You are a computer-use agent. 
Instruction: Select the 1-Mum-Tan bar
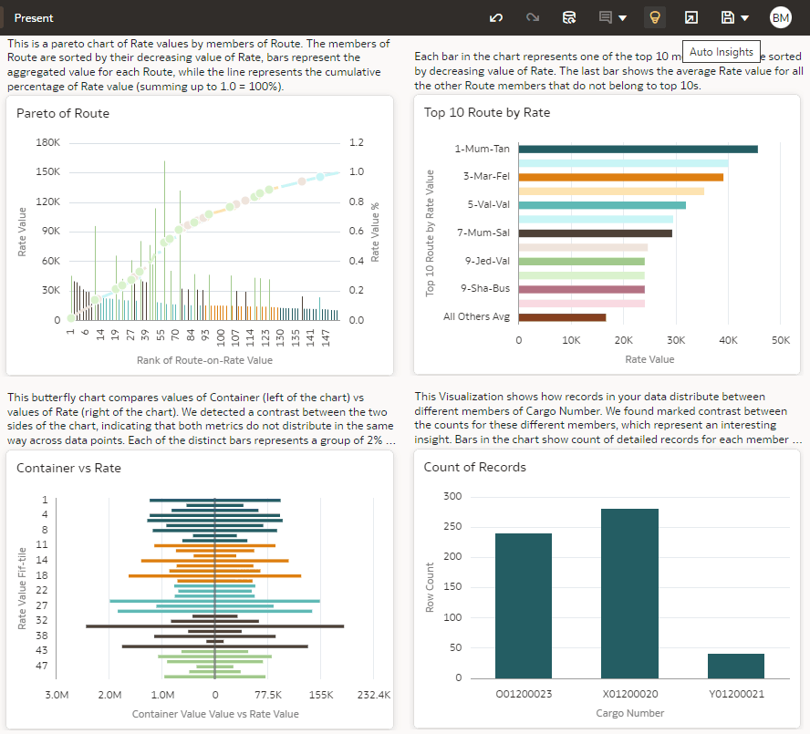(x=638, y=150)
